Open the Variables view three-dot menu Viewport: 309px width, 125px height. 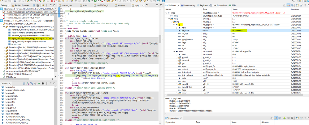[305, 5]
